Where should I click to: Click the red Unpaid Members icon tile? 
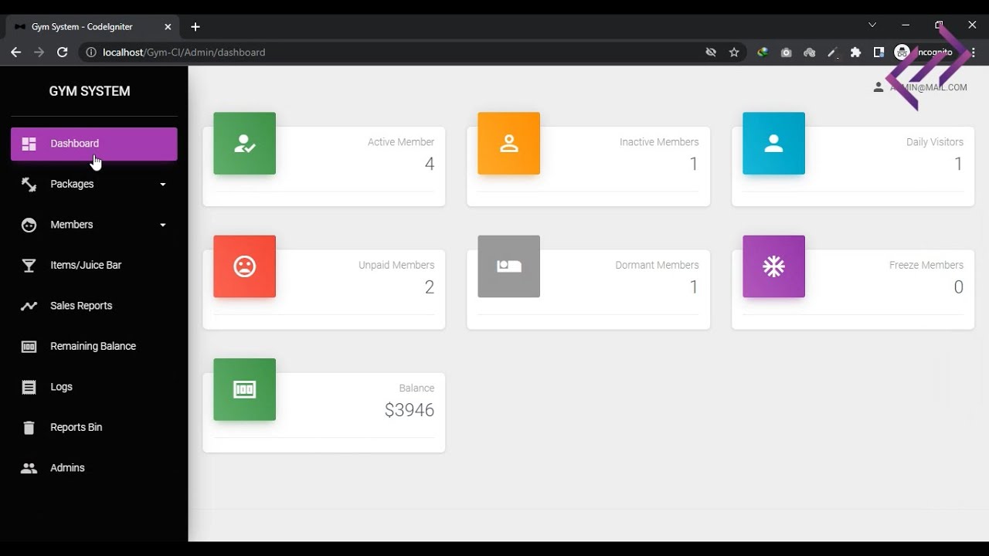(x=244, y=266)
